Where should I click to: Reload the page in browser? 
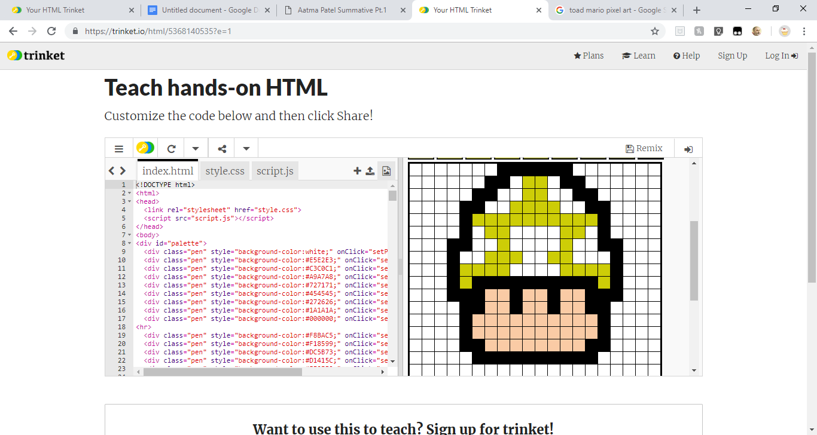pyautogui.click(x=51, y=31)
